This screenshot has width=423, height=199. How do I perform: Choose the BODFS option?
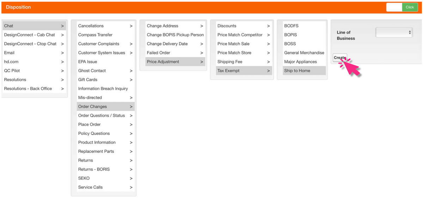pyautogui.click(x=291, y=26)
